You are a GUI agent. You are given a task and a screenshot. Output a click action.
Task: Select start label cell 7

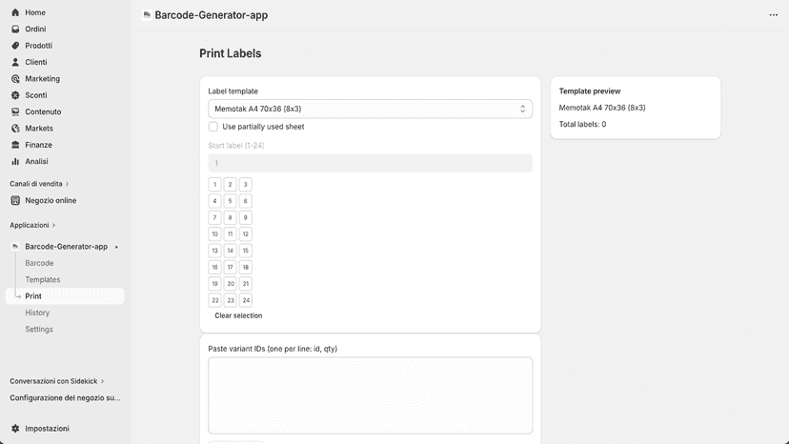(x=214, y=218)
